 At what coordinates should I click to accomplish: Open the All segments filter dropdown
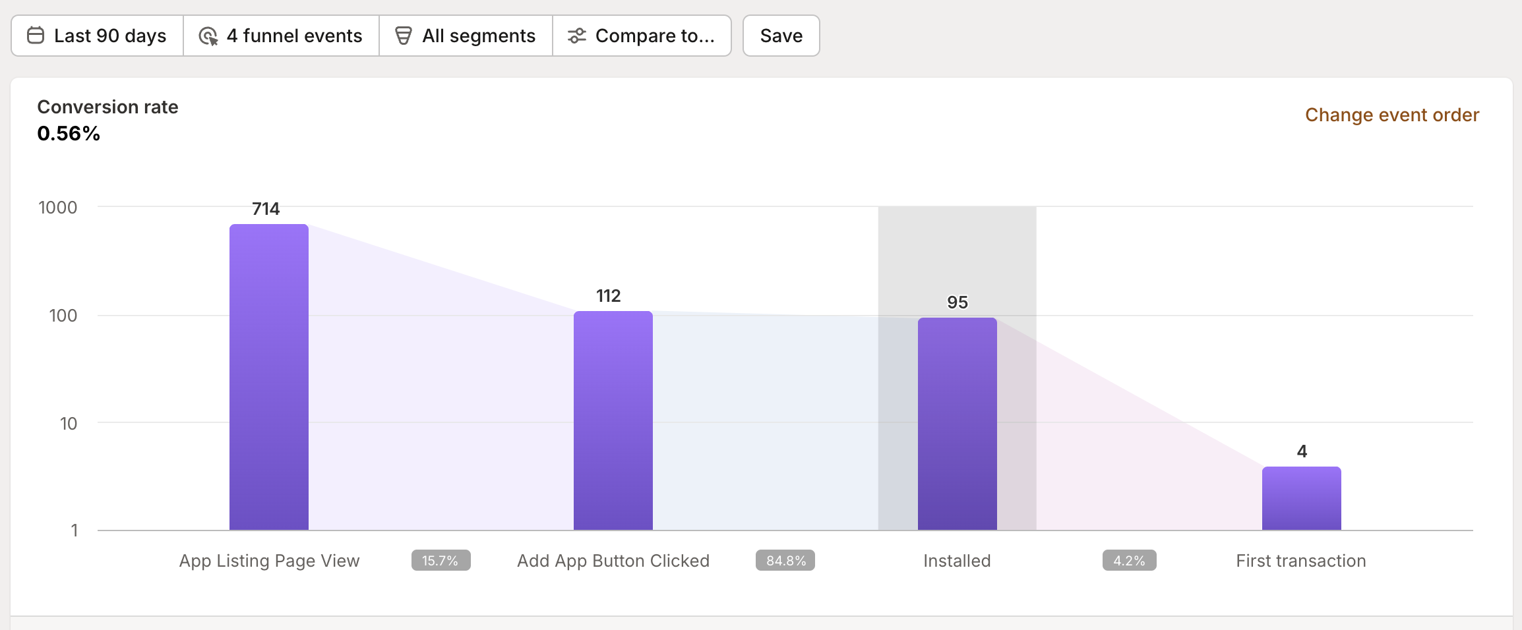point(466,36)
